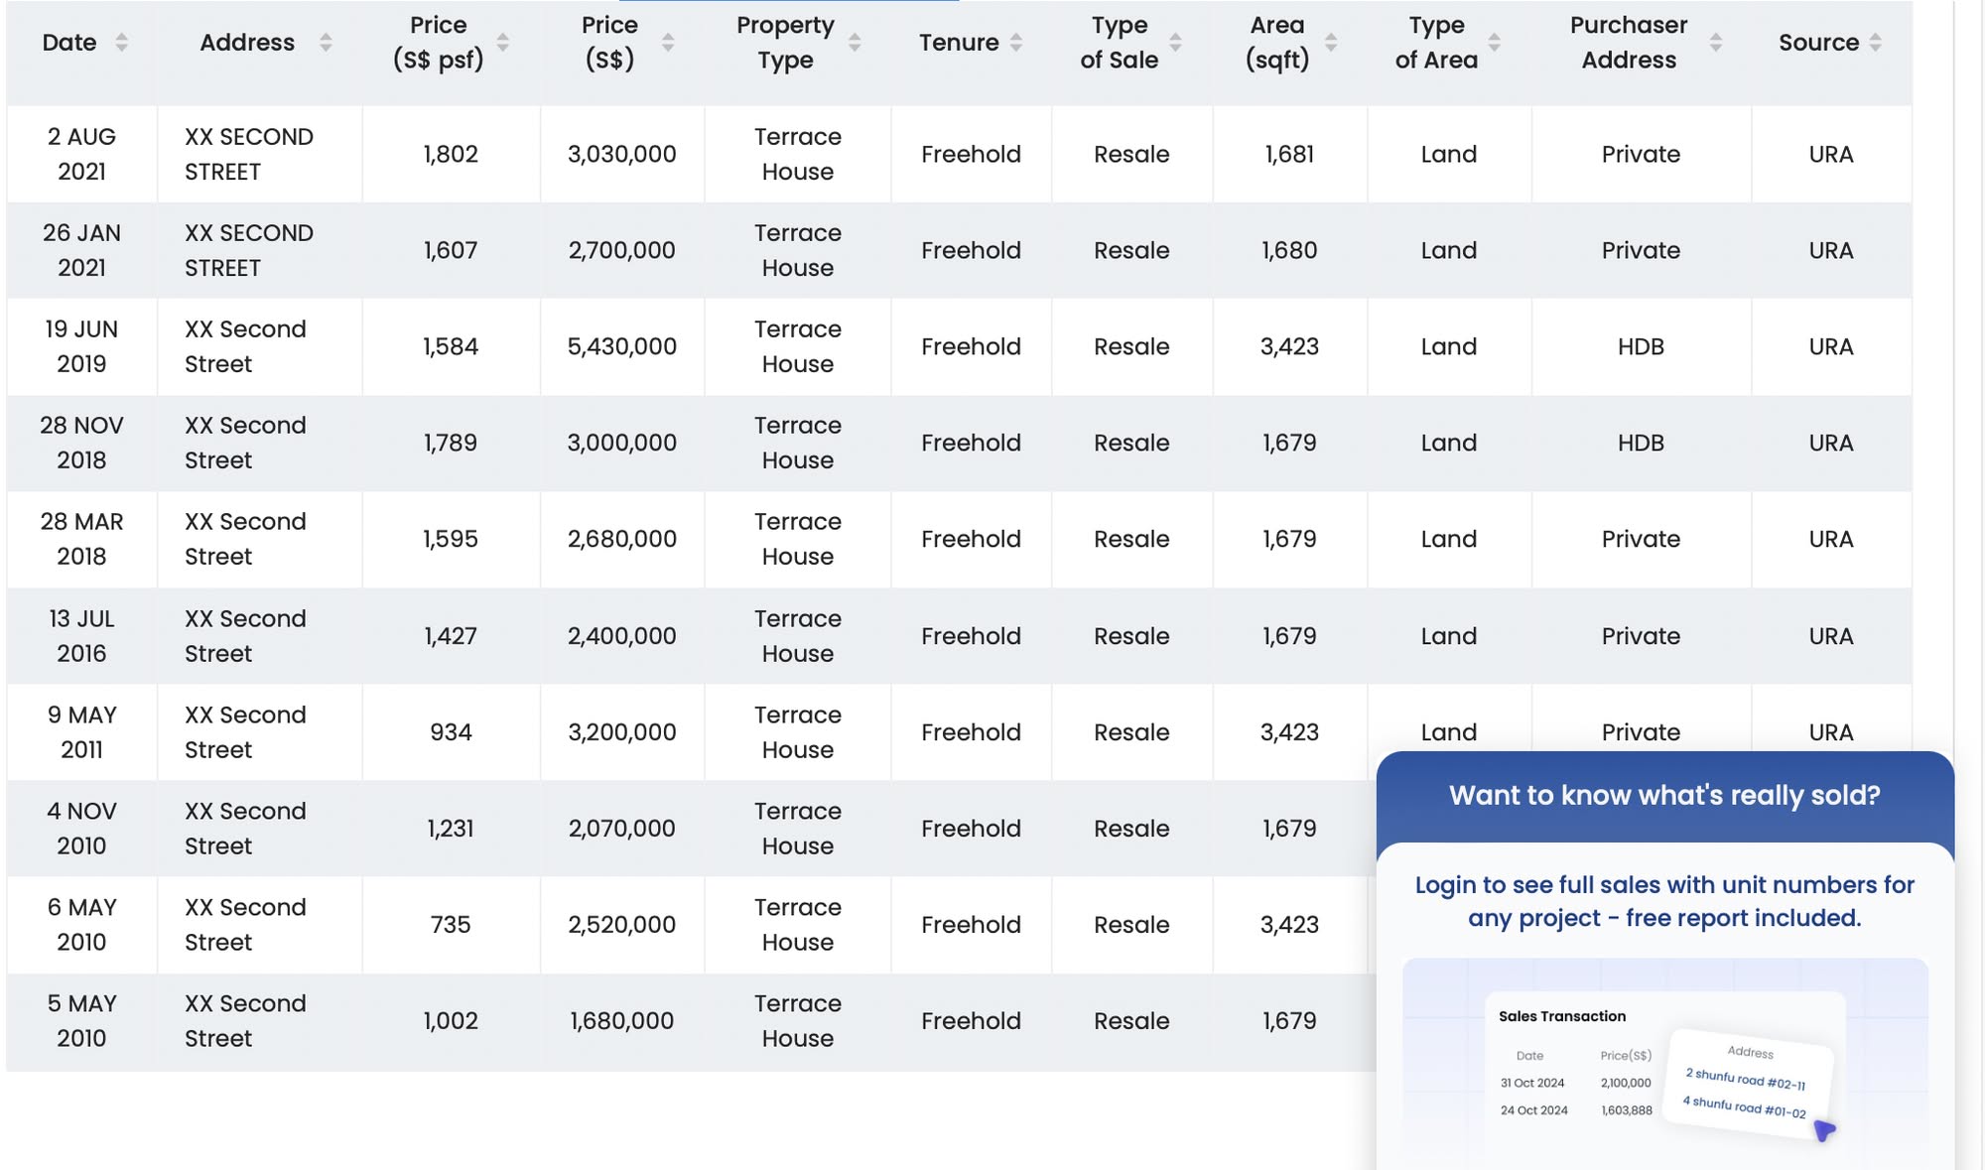Open the Sales Transaction preview thumbnail
Viewport: 1985px width, 1170px height.
[1664, 1064]
